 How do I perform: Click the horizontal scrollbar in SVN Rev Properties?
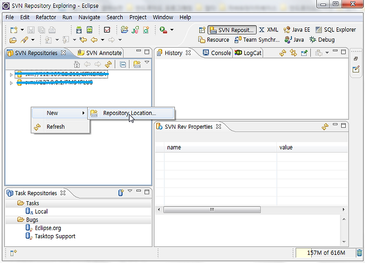coord(212,209)
